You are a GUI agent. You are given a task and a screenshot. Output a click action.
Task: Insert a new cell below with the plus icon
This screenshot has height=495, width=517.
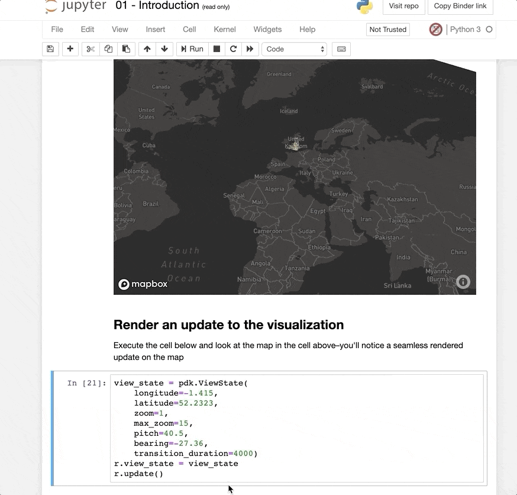(x=70, y=49)
